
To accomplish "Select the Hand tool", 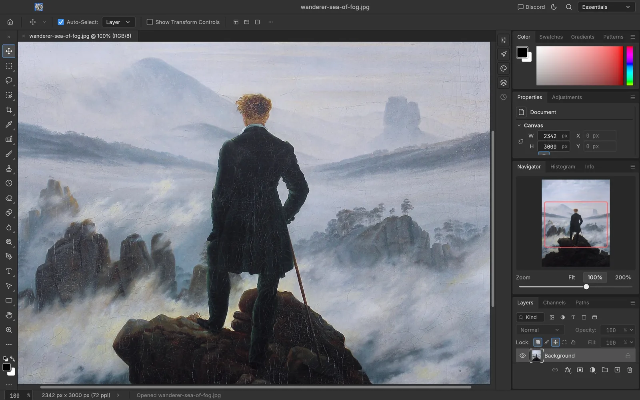I will tap(9, 315).
